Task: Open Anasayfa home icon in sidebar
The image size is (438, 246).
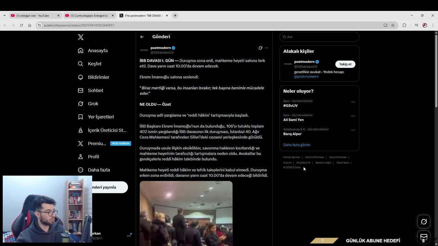Action: pos(80,51)
